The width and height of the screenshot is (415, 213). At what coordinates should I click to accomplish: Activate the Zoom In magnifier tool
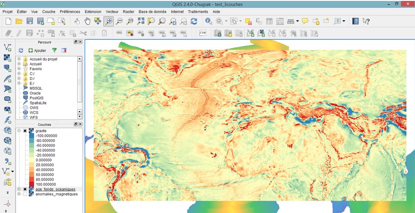point(109,21)
